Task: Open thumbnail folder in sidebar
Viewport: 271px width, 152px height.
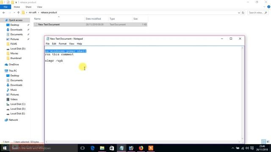Action: [16, 58]
